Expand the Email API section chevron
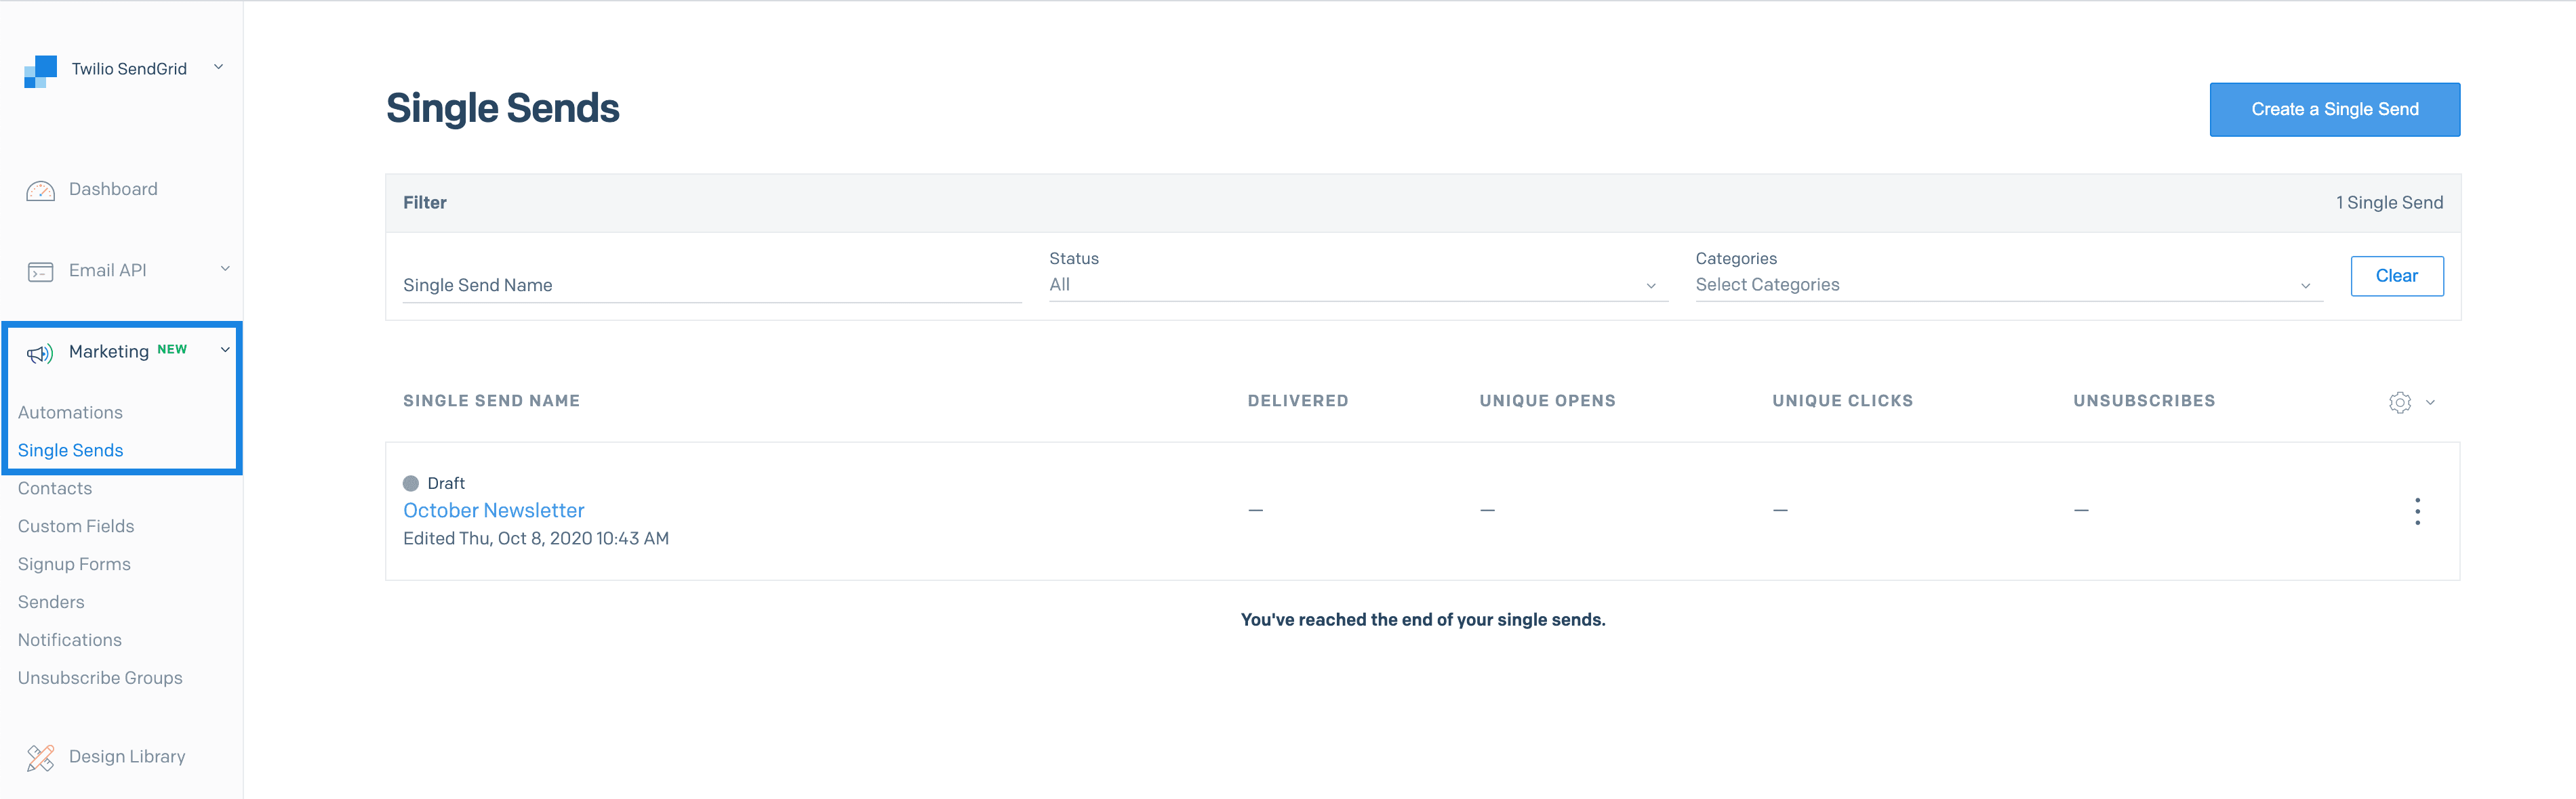This screenshot has width=2576, height=799. point(226,269)
